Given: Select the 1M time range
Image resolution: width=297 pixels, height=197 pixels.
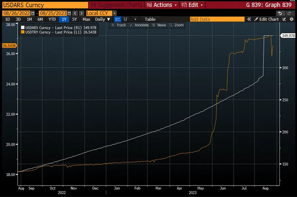Looking at the screenshot, I should click(29, 19).
